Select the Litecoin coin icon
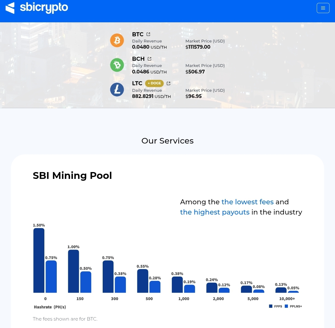 pyautogui.click(x=117, y=89)
